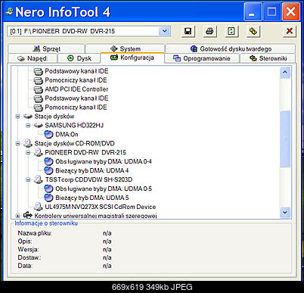The width and height of the screenshot is (304, 293).
Task: Expand Kontrolery uniwersalnej magistrali szeregowej node
Action: (17, 216)
